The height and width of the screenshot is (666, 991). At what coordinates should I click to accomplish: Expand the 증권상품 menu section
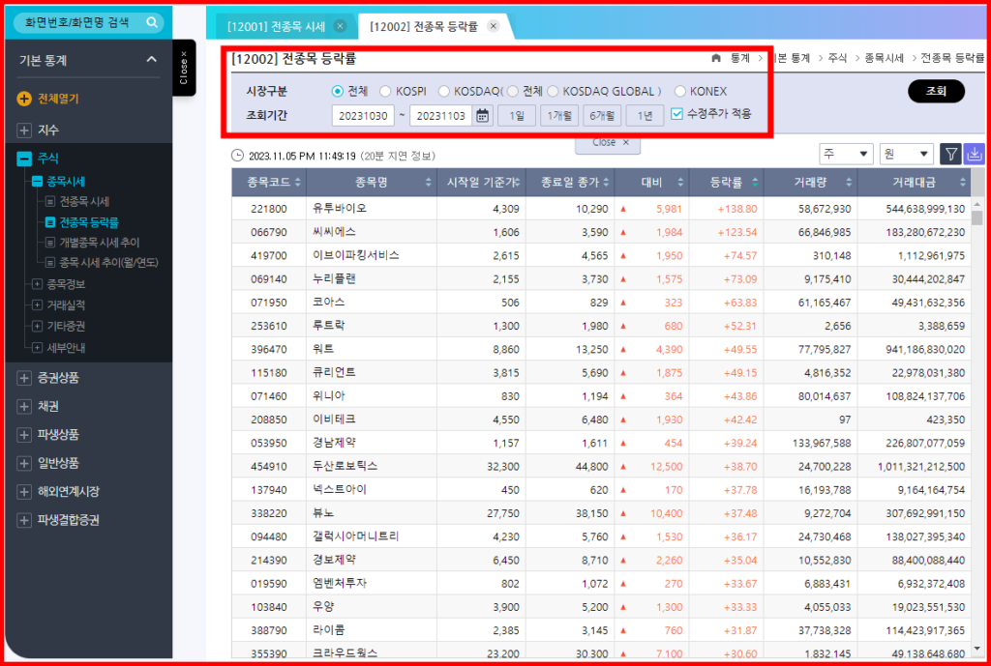[24, 378]
